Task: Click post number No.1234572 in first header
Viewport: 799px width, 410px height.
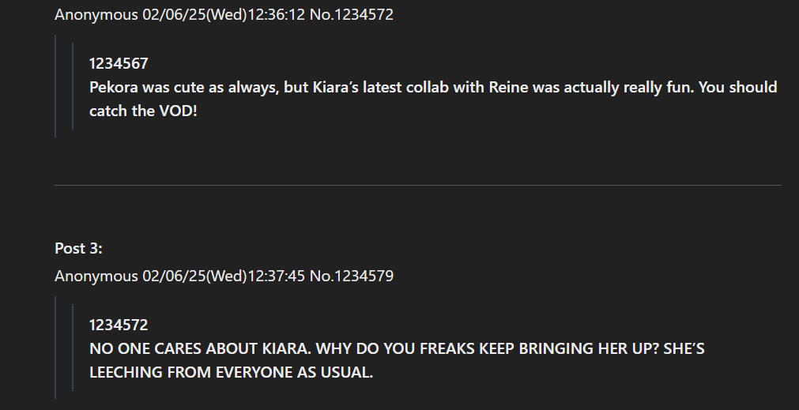Action: 351,15
